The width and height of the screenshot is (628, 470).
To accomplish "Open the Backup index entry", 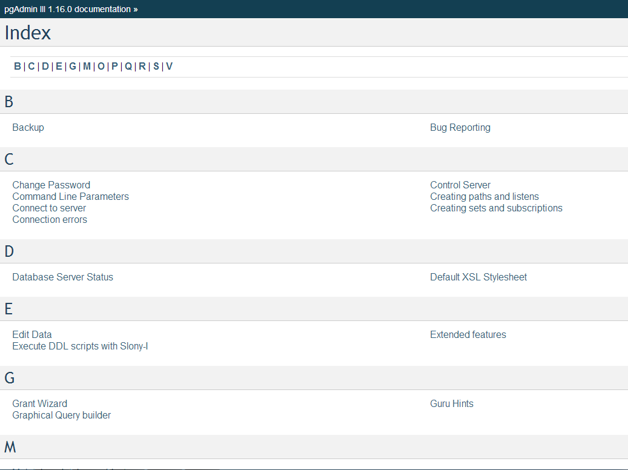I will pyautogui.click(x=28, y=128).
